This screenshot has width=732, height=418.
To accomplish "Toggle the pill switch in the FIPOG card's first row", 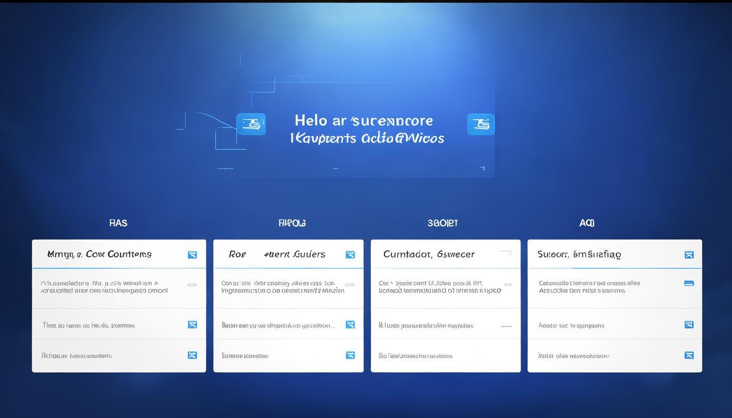I will [350, 285].
